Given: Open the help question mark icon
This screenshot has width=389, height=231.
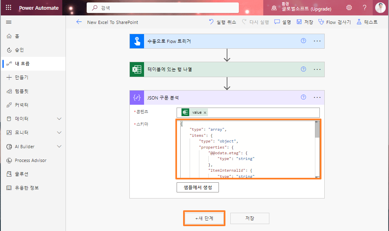Looking at the screenshot, I should click(x=365, y=8).
